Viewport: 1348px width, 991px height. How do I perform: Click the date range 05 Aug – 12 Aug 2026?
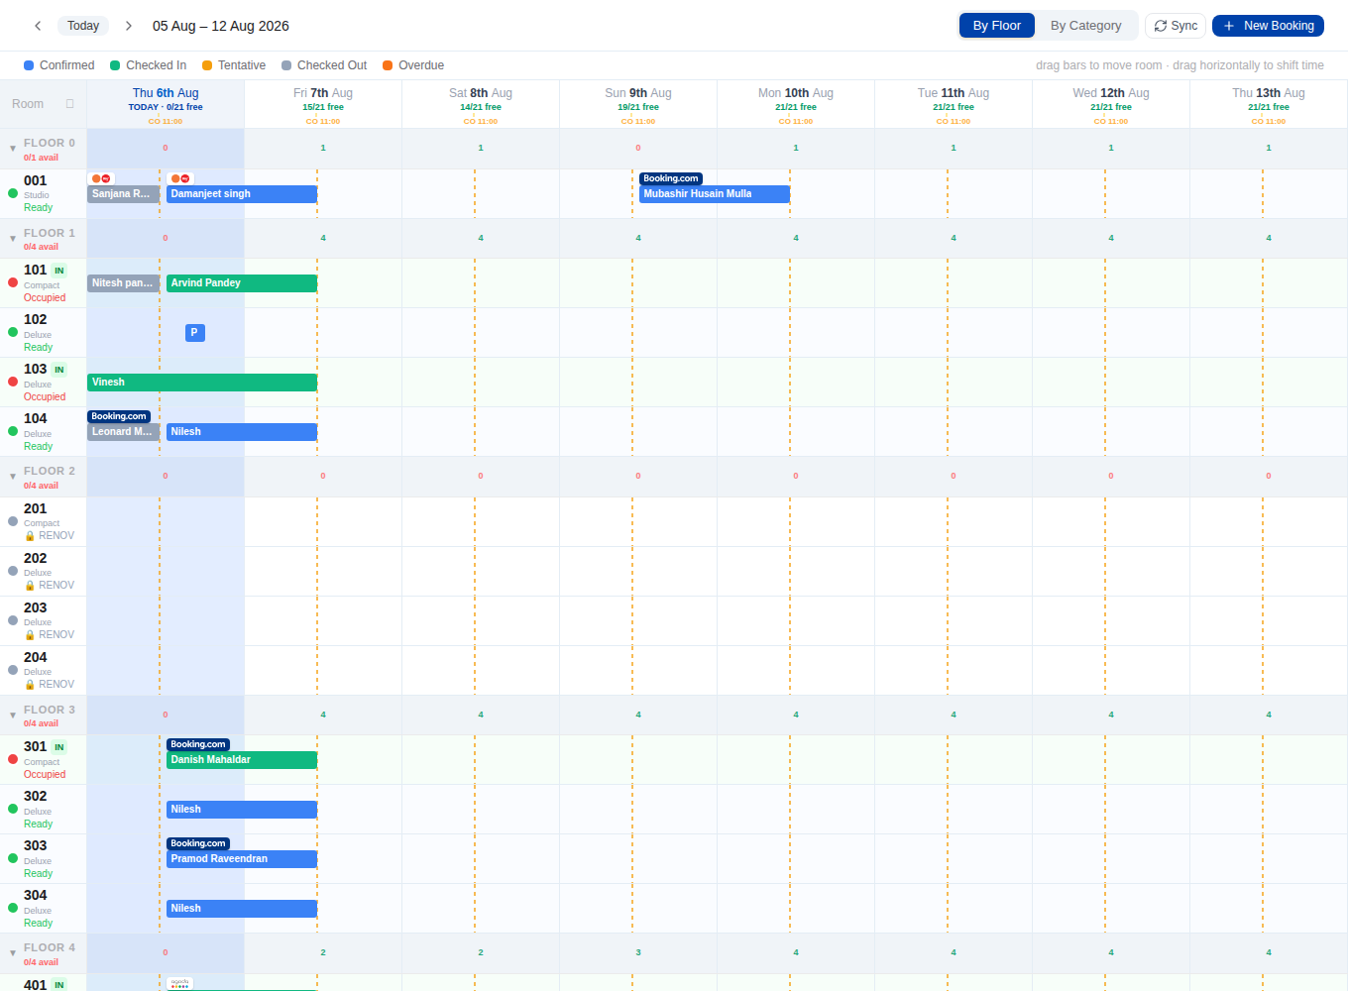(x=221, y=26)
